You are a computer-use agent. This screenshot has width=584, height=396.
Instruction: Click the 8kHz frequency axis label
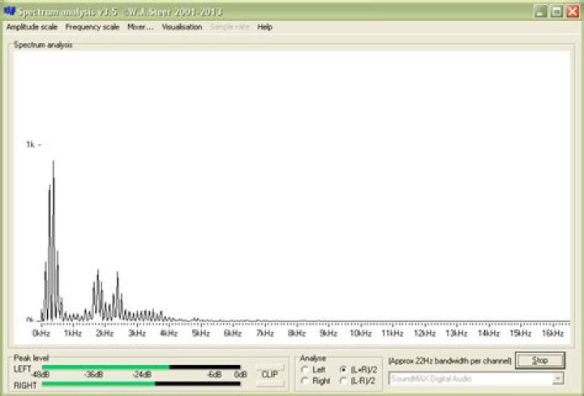pos(297,333)
